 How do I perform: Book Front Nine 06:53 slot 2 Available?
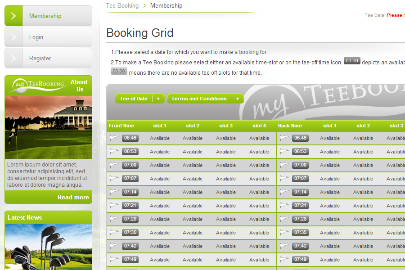(193, 152)
